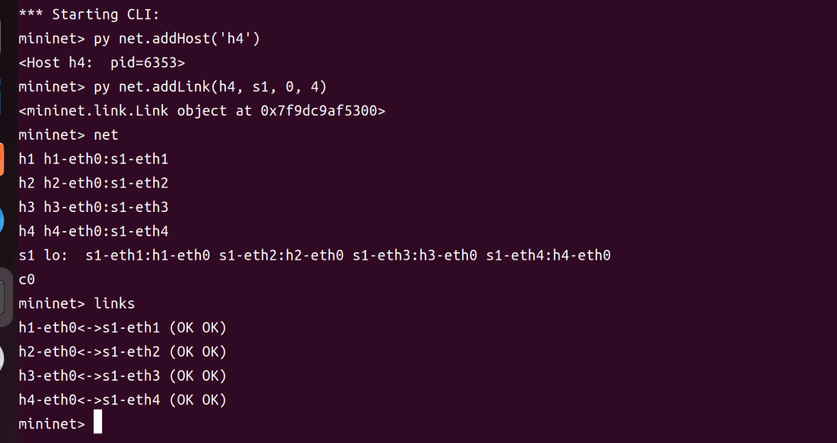The width and height of the screenshot is (837, 443).
Task: Click the h3-eth0<->s1-eth3 link status line
Action: (123, 375)
